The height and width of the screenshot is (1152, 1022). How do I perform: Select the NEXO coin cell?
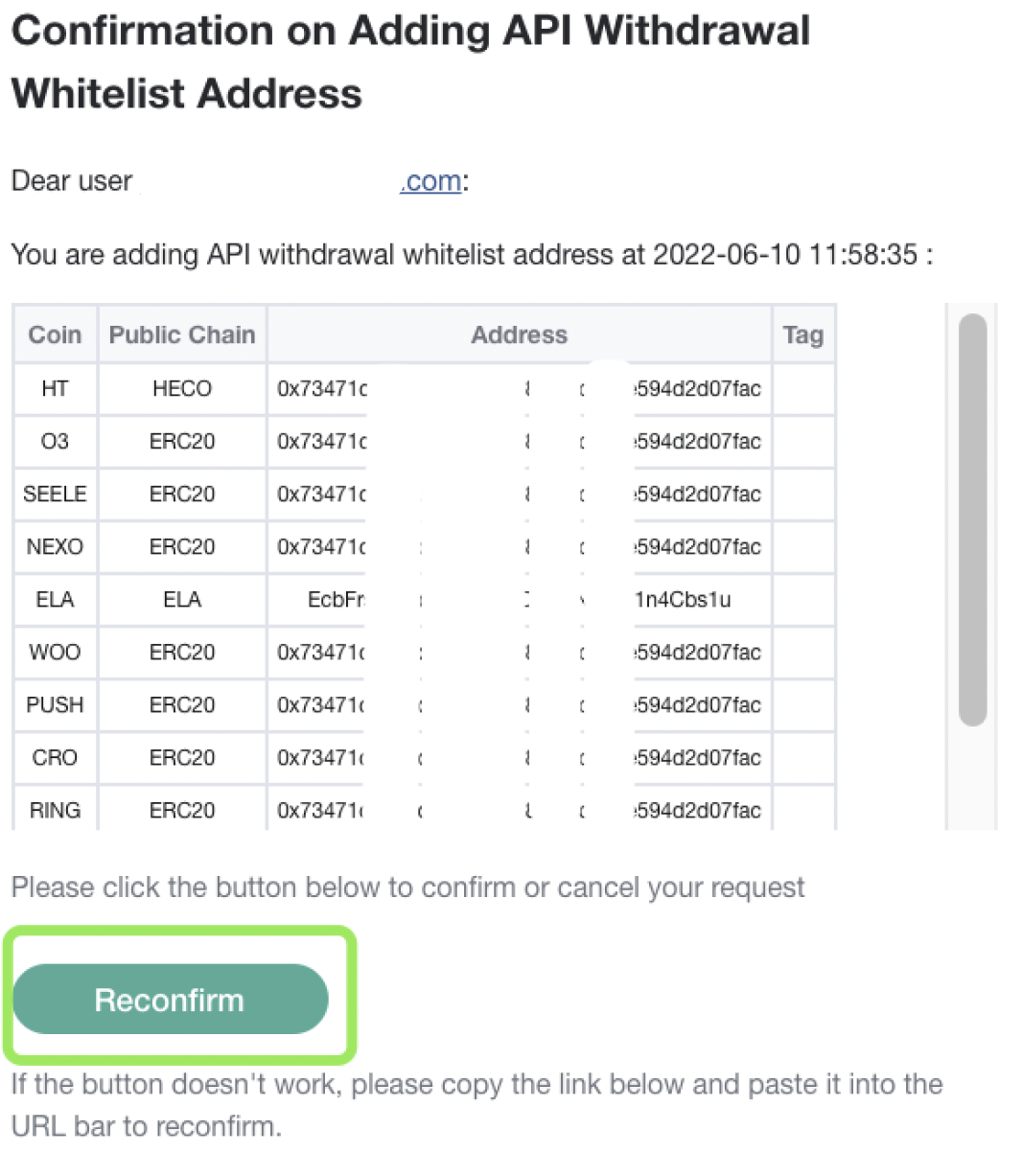click(x=55, y=546)
